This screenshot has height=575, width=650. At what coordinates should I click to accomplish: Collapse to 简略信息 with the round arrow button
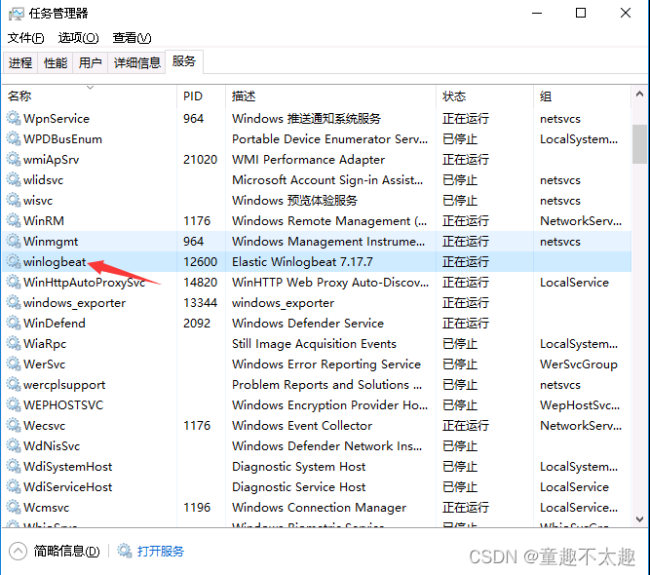tap(18, 552)
